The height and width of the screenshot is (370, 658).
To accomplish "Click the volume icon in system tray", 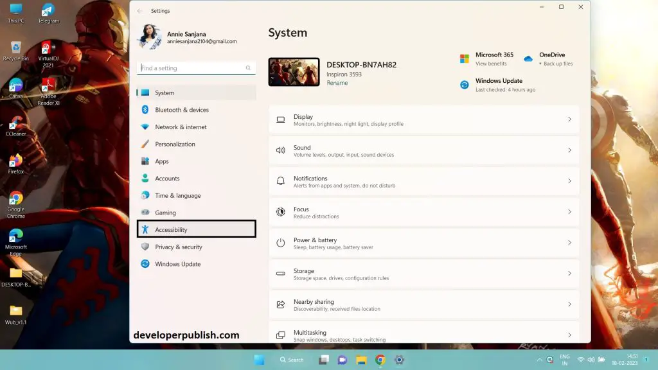I will (591, 360).
